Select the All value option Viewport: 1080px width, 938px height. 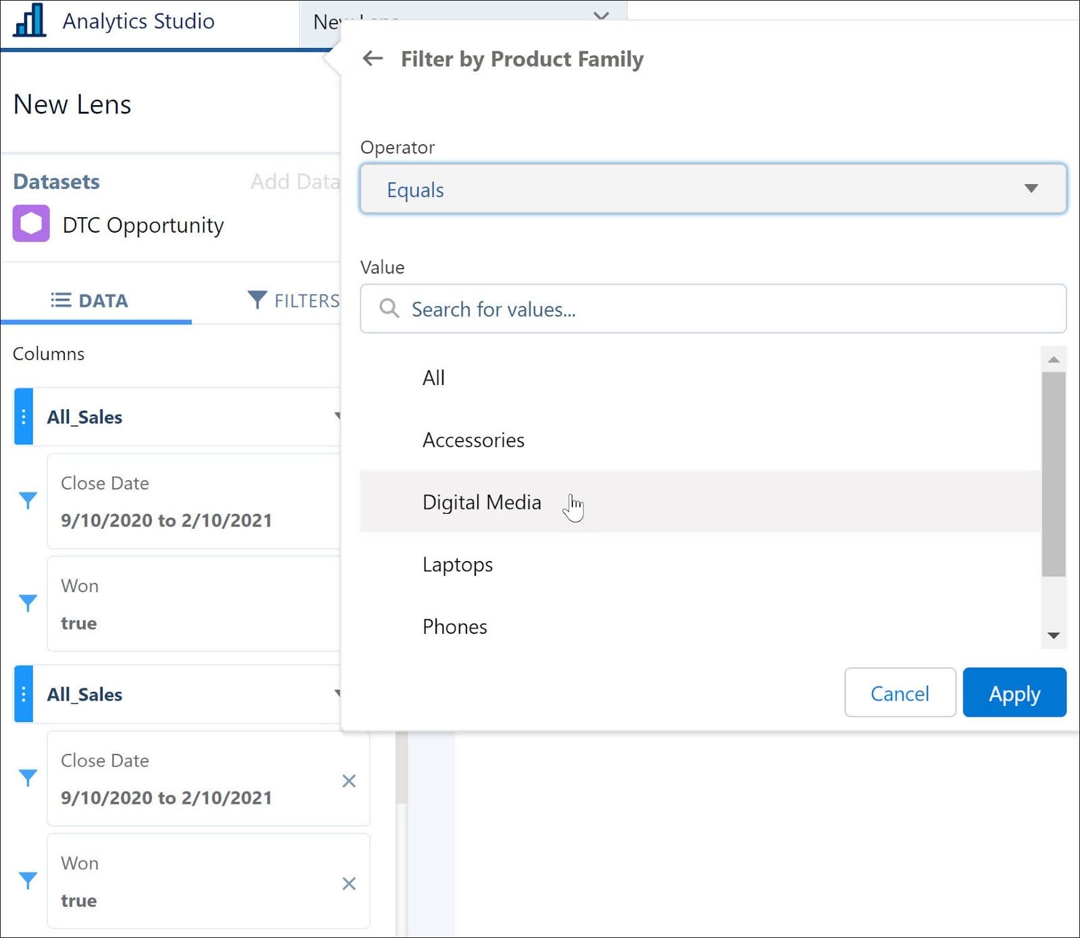[700, 378]
